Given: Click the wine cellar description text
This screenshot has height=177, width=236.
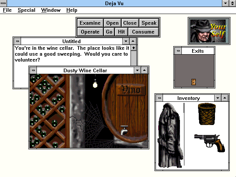Looking at the screenshot, I should (x=72, y=54).
